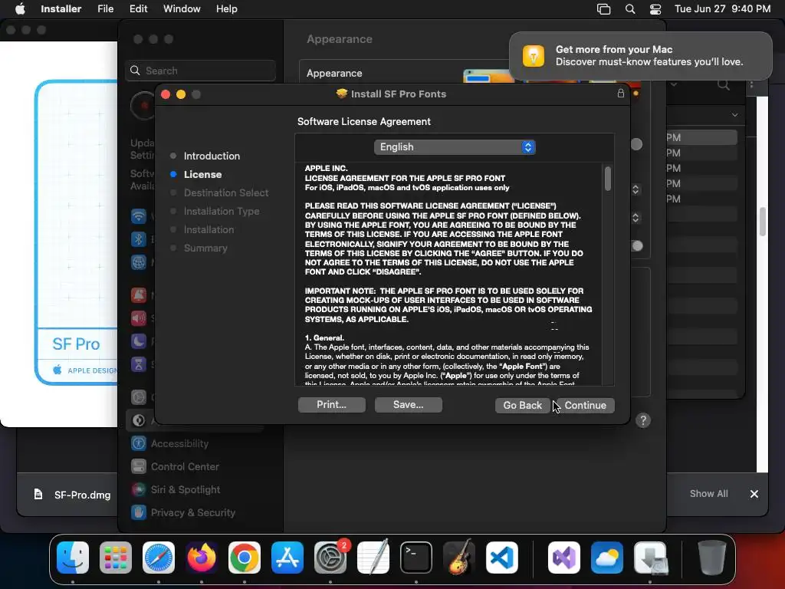Select the Introduction step in installer sidebar

pyautogui.click(x=212, y=156)
